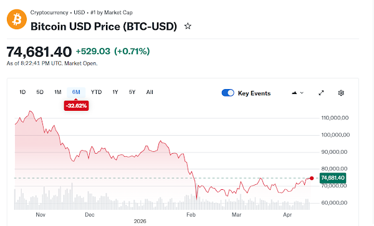
Task: Switch chart to YTD range
Action: click(97, 92)
